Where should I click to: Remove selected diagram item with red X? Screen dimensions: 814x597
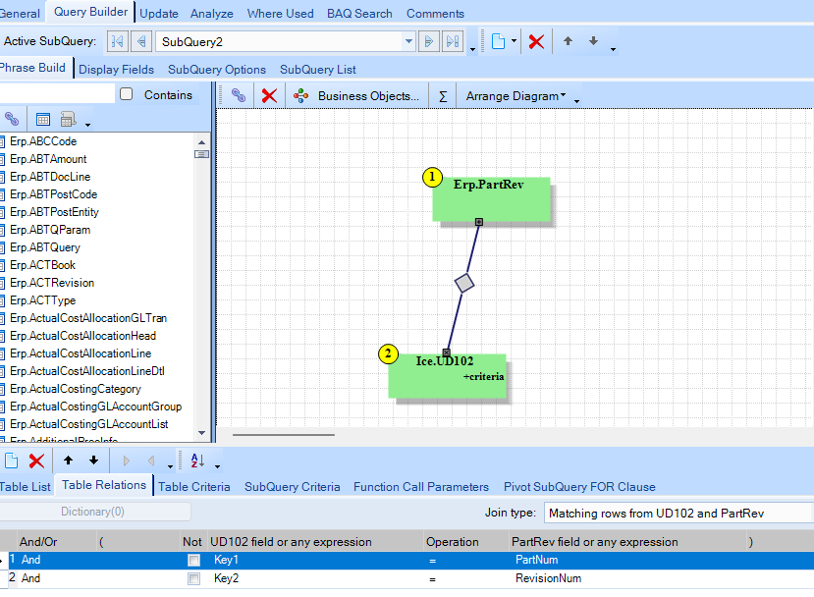[x=269, y=96]
